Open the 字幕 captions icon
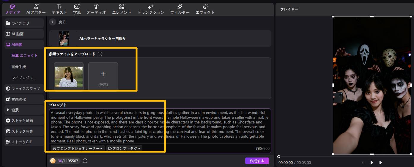414x167 pixels. click(x=77, y=7)
